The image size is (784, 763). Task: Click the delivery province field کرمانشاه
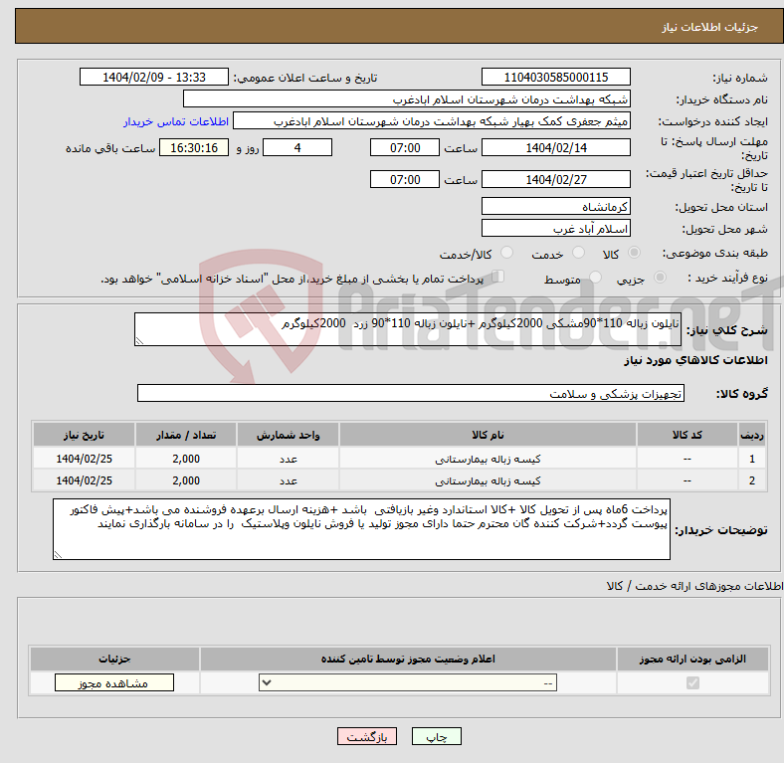coord(555,206)
